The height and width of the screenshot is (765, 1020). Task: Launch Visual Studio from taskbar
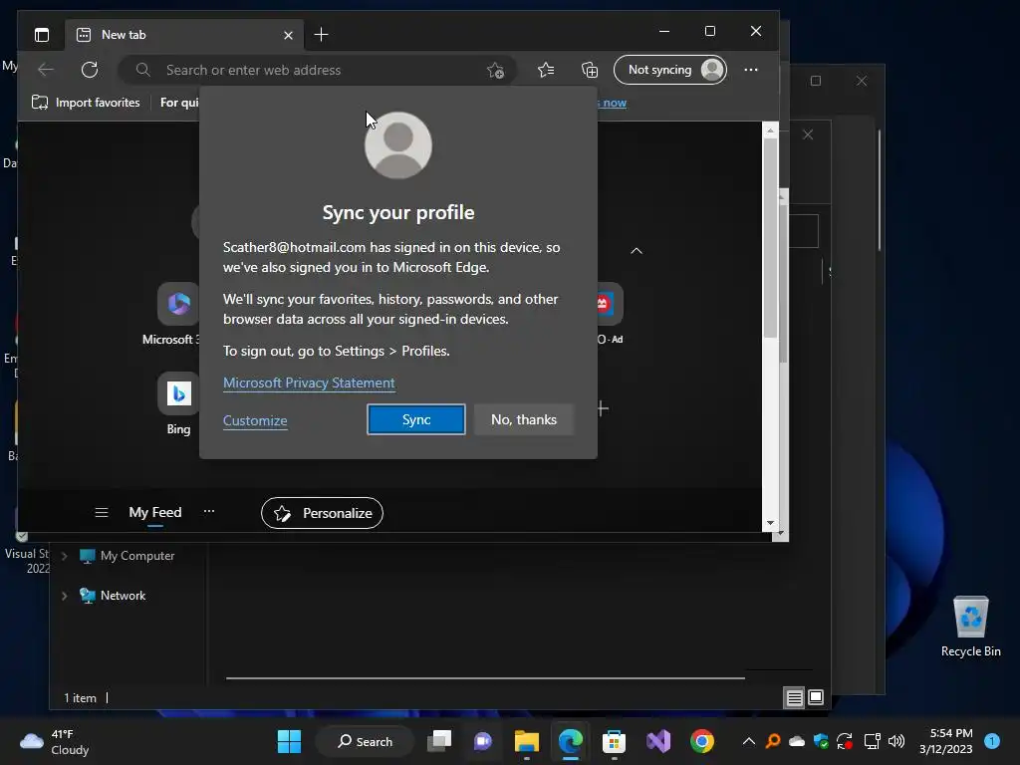click(658, 741)
